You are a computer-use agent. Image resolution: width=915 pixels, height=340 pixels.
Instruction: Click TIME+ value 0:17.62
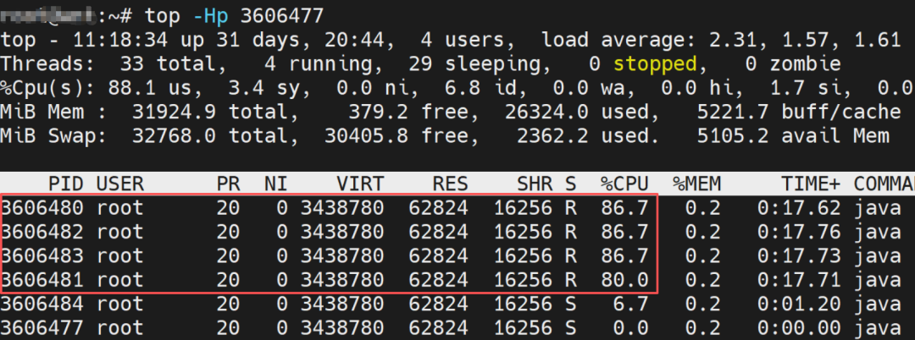pyautogui.click(x=799, y=208)
